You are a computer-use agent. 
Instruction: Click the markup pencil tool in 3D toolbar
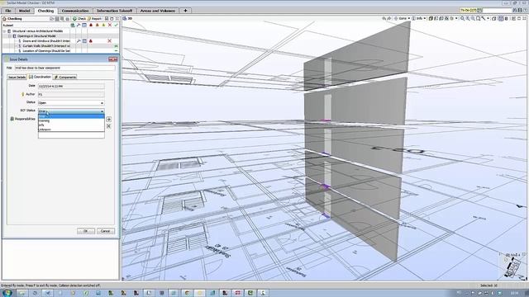[x=484, y=18]
